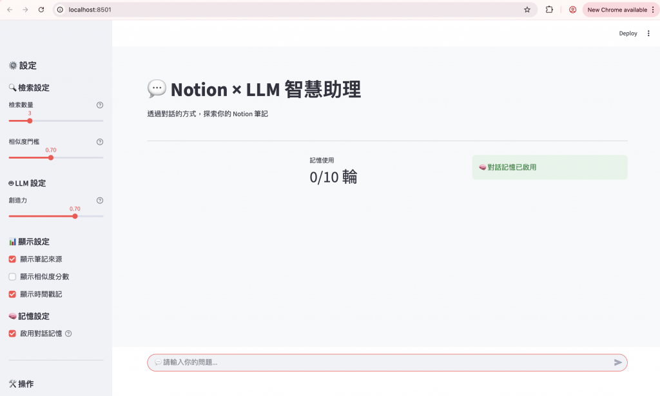The height and width of the screenshot is (396, 660).
Task: Open the Chrome extensions puzzle icon
Action: (549, 10)
